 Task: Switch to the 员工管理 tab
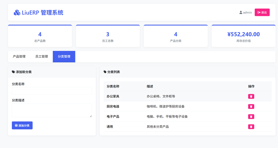pyautogui.click(x=41, y=57)
